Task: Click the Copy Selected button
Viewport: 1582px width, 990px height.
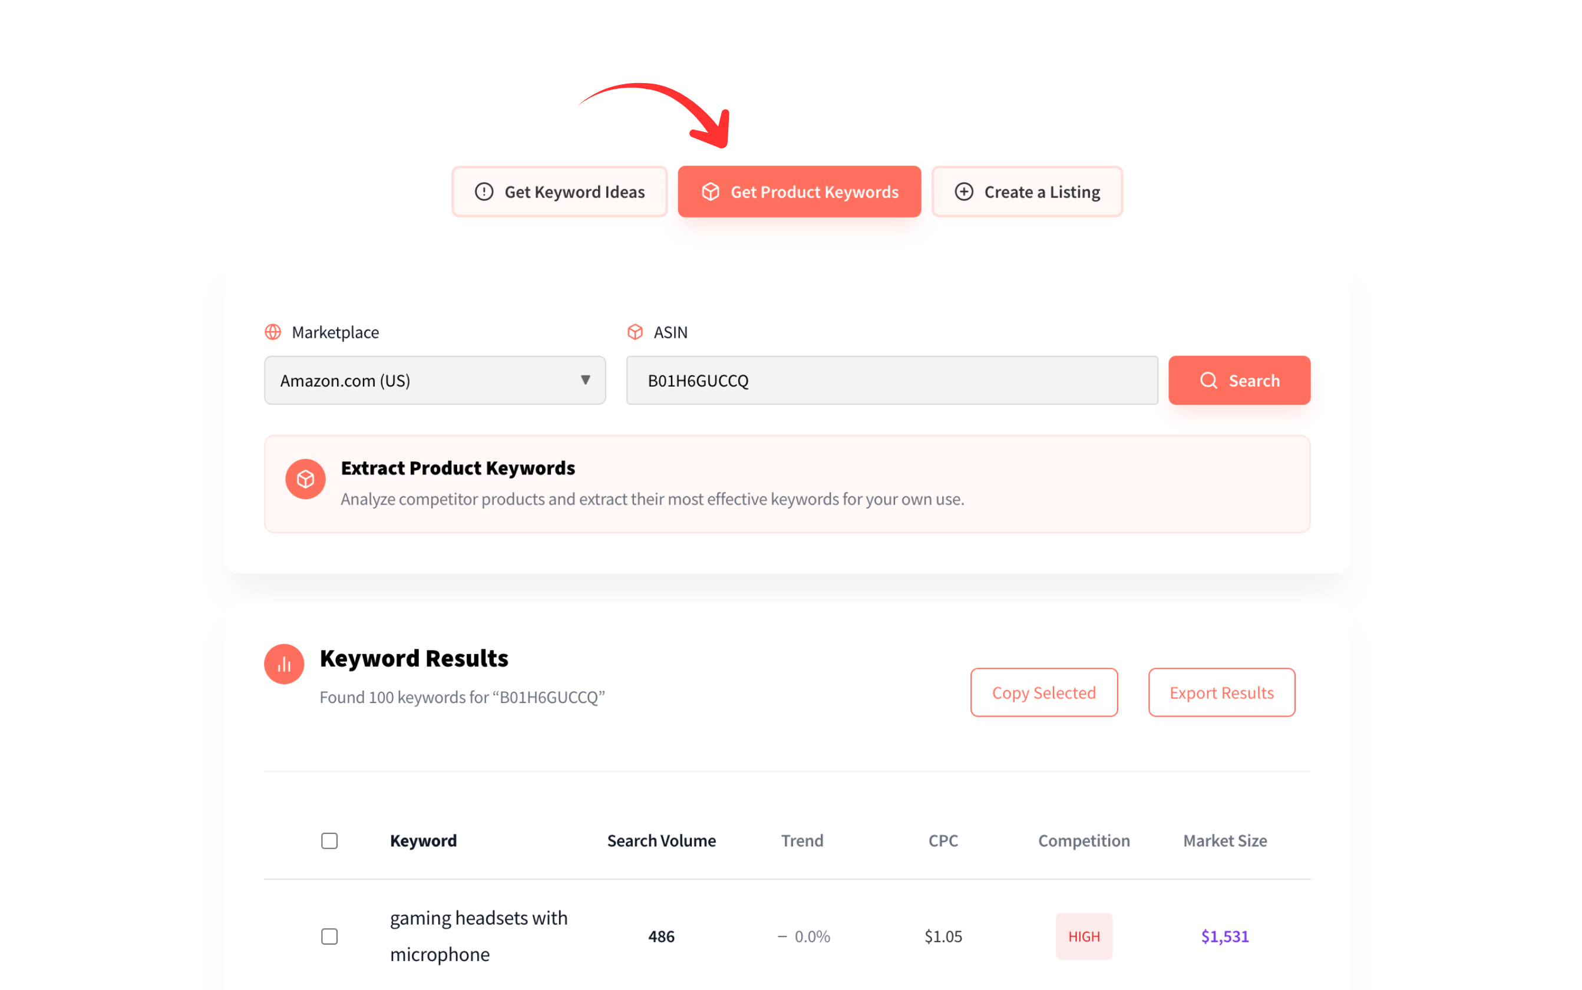Action: click(x=1043, y=692)
